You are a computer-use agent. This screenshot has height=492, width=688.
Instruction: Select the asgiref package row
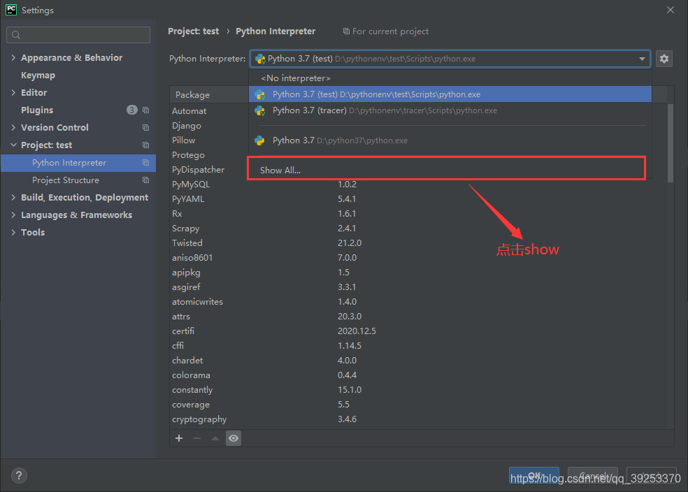[419, 287]
